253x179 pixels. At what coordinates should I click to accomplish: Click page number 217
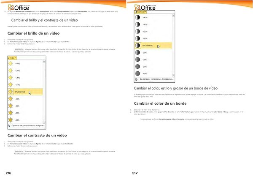(x=135, y=173)
